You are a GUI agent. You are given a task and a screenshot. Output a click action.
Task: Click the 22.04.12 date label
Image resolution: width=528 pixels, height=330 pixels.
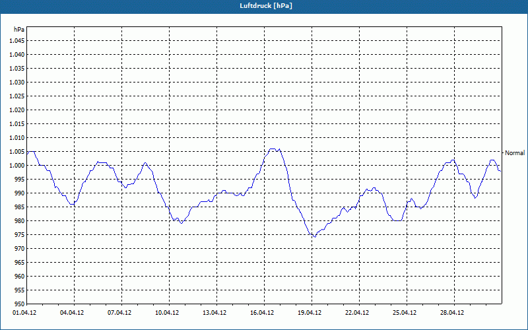click(357, 313)
